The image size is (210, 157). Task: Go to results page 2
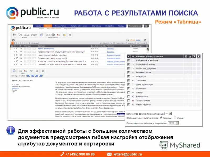(x=14, y=43)
